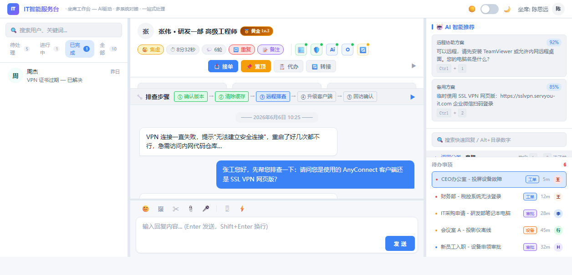The image size is (572, 275).
Task: Attach a file with paperclip icon
Action: point(191,209)
